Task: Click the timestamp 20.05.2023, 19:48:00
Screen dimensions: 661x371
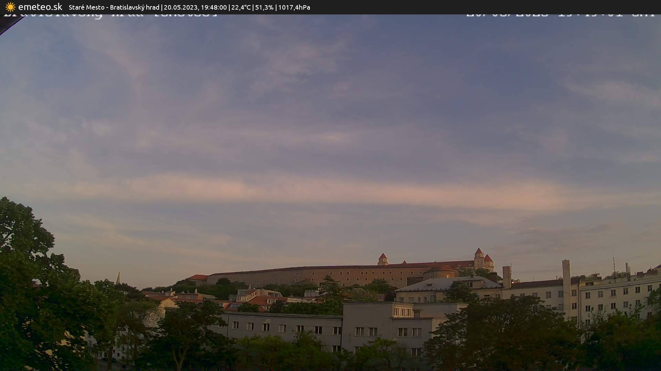Action: click(195, 7)
